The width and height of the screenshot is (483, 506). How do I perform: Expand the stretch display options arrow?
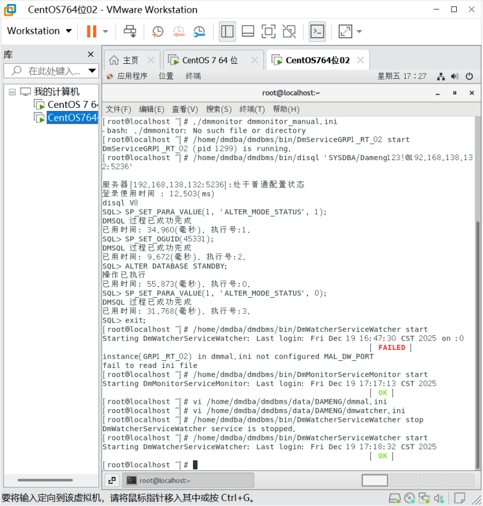click(x=359, y=31)
